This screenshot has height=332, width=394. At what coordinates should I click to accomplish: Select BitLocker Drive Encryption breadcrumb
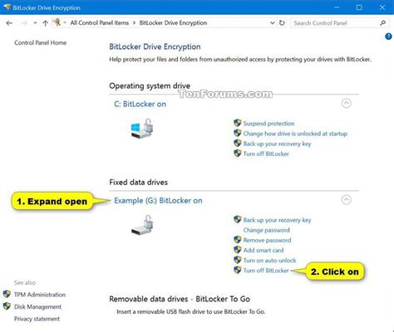pos(173,22)
